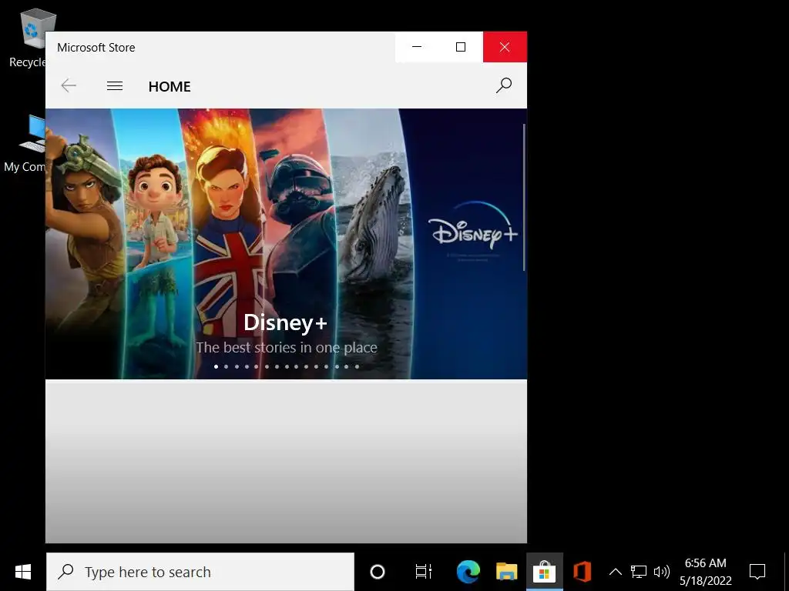Click the HOME page title

(x=170, y=86)
